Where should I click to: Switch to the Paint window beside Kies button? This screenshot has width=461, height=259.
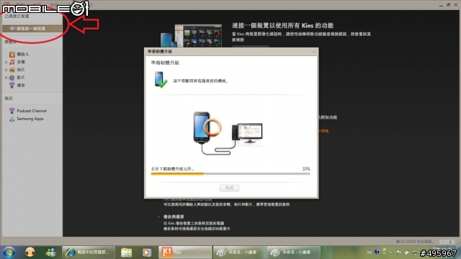[x=239, y=253]
